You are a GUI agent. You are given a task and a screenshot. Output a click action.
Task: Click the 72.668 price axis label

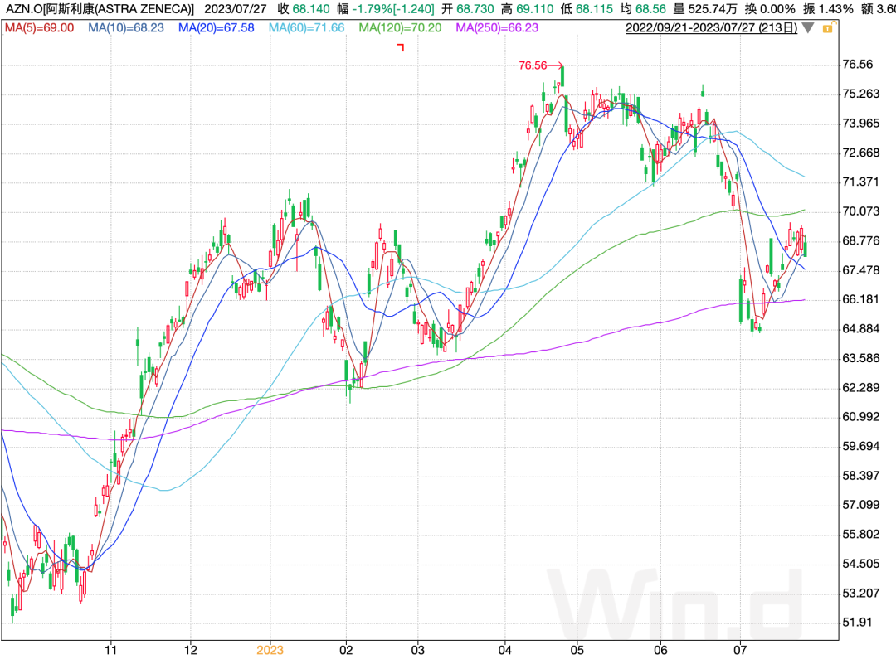861,153
